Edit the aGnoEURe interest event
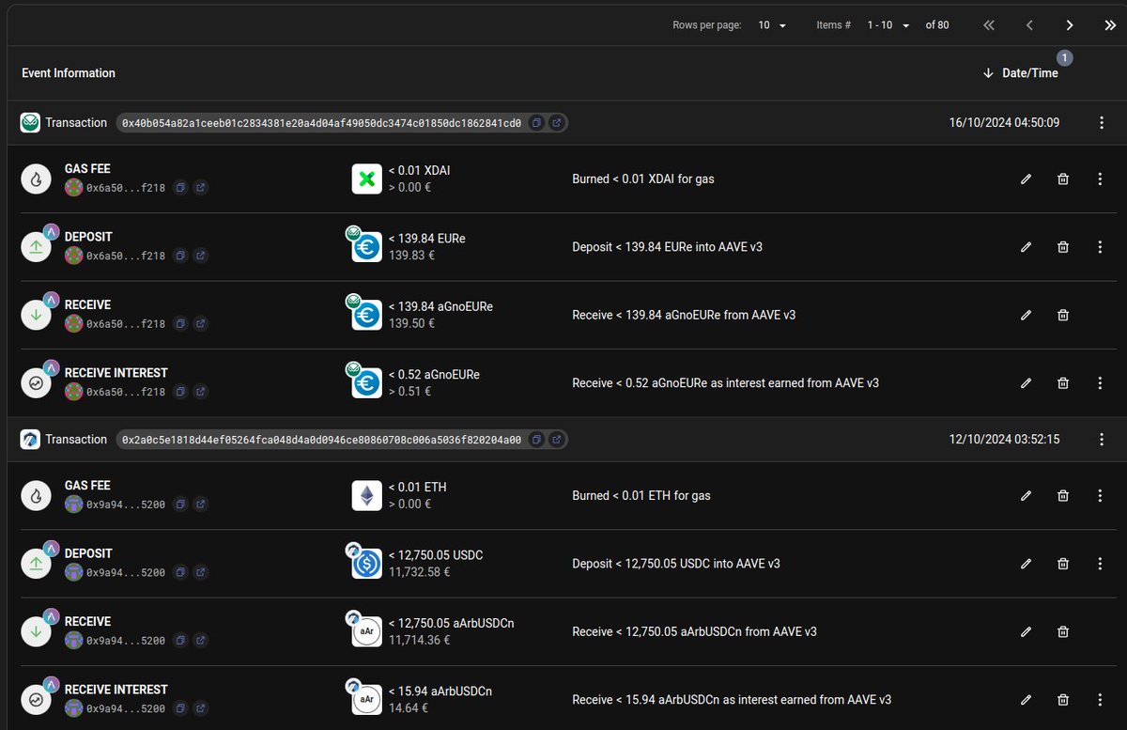 click(x=1026, y=383)
